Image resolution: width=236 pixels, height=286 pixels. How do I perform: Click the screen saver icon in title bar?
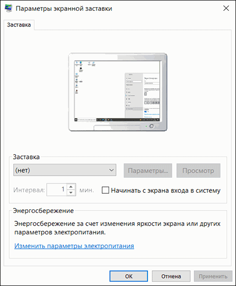[8, 8]
